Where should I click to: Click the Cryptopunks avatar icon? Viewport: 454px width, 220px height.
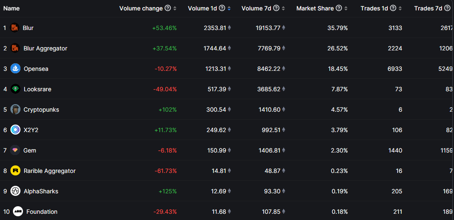pos(15,110)
